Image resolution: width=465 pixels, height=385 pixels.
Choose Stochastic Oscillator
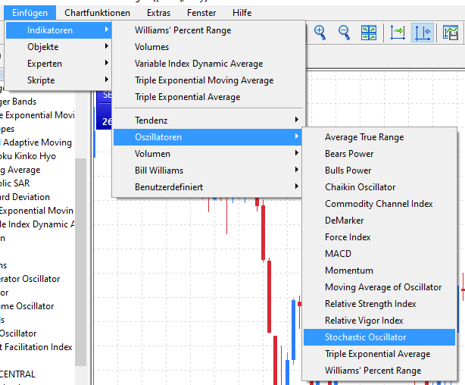pos(379,337)
